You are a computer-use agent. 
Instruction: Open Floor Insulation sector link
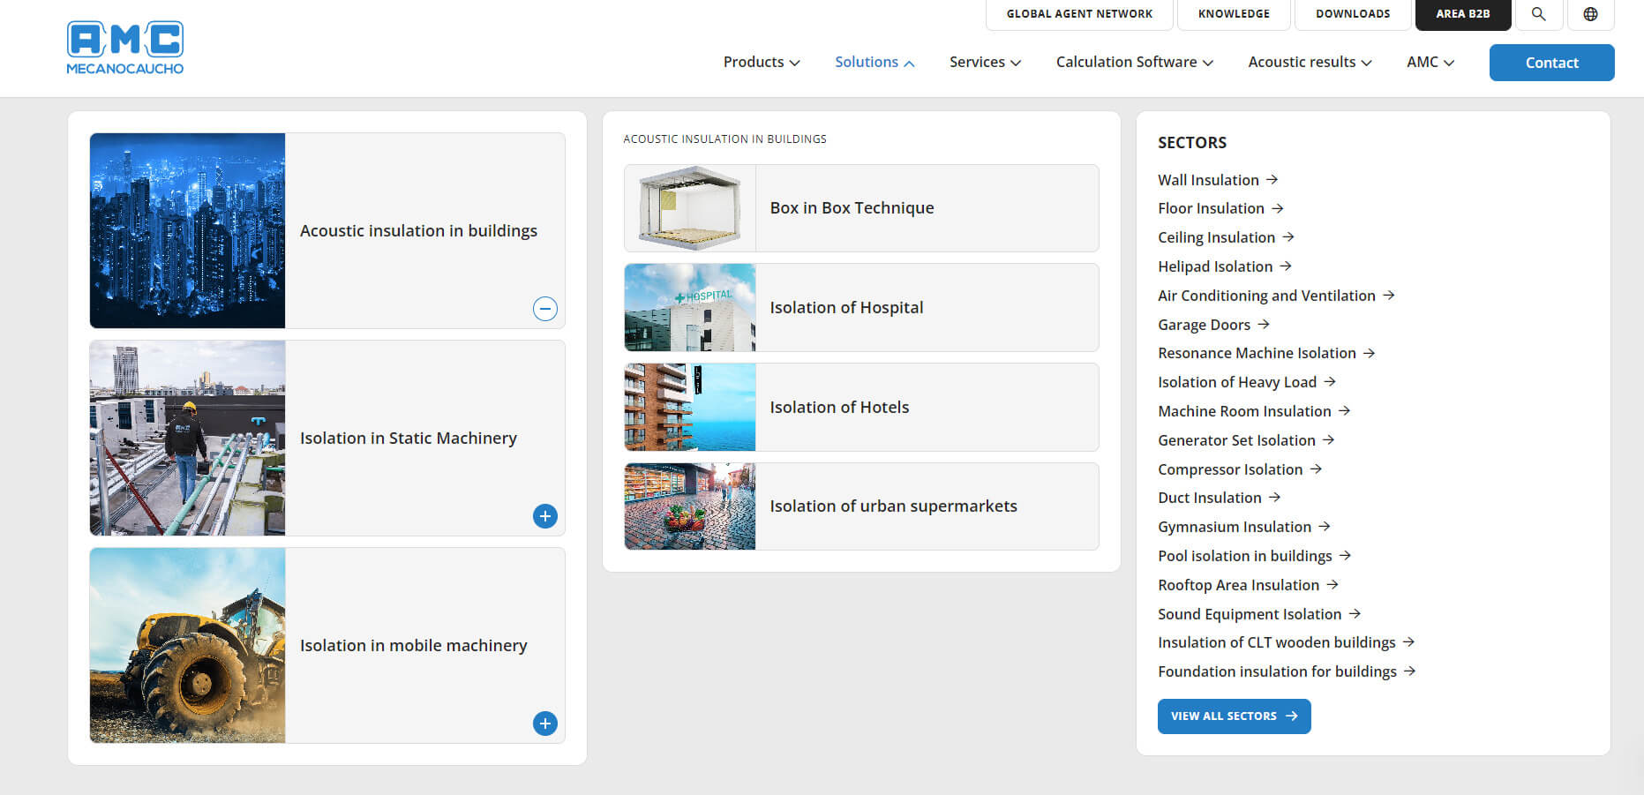coord(1220,208)
